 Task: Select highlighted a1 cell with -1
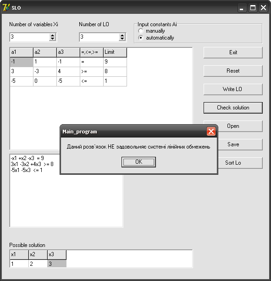22,62
